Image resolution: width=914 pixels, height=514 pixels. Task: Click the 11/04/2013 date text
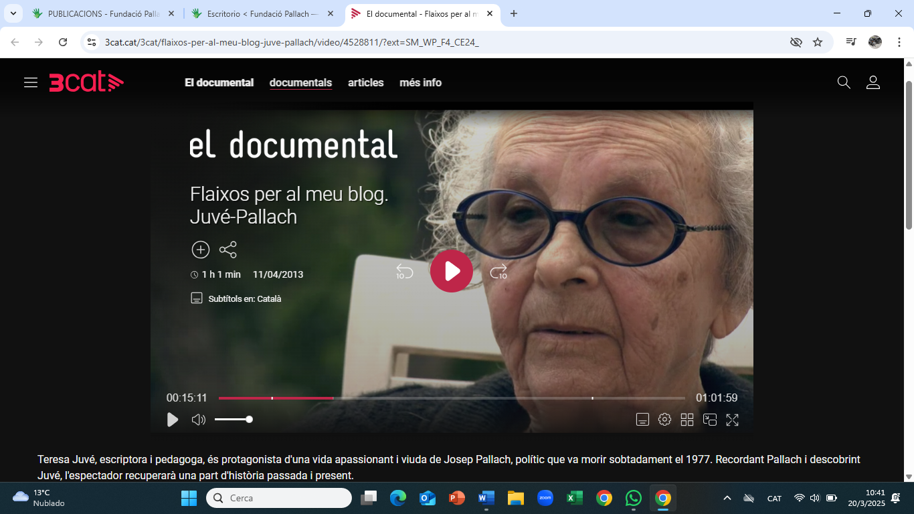[x=278, y=274]
